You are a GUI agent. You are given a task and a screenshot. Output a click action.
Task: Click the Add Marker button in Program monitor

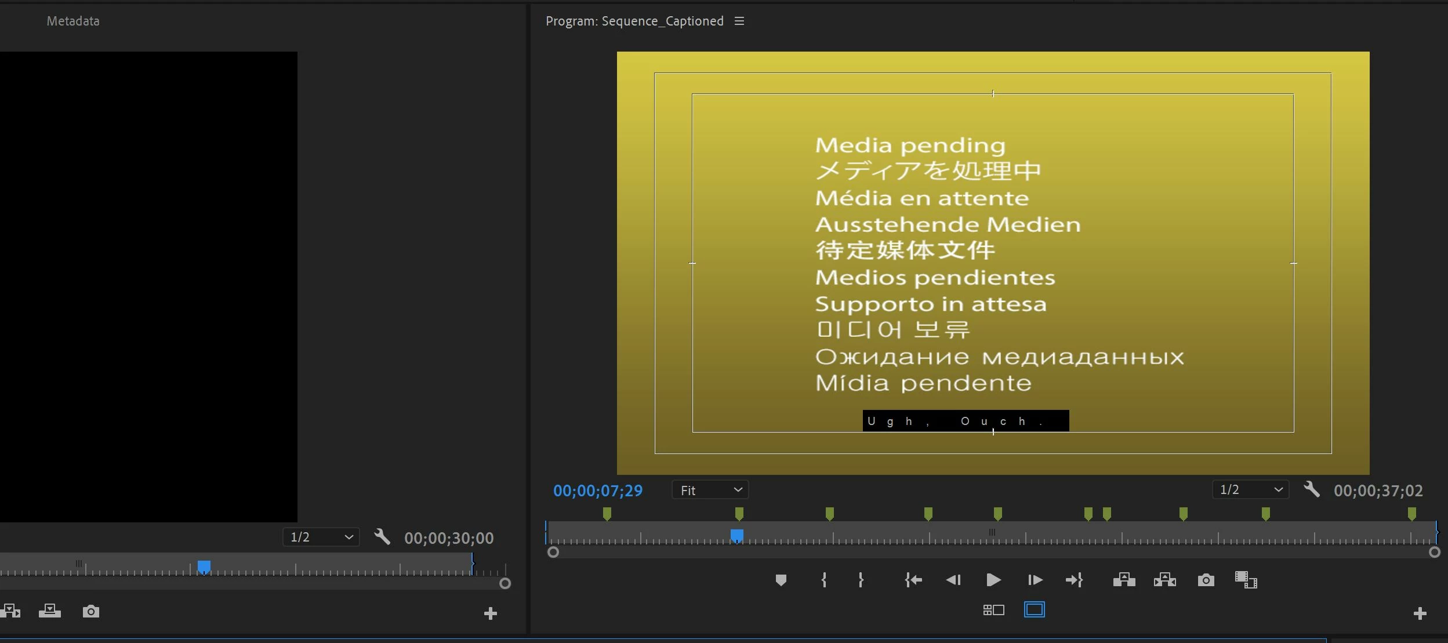point(781,580)
